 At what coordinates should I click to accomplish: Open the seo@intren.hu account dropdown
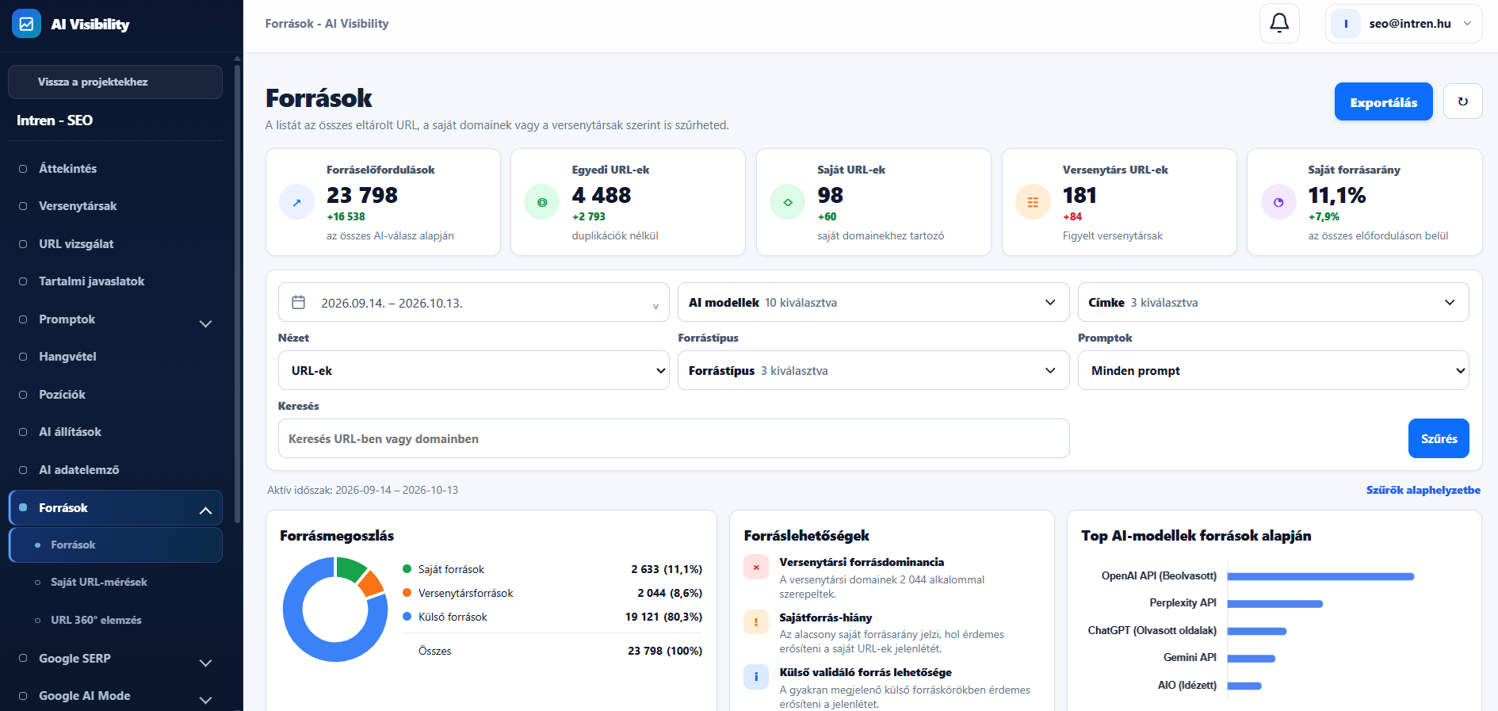pos(1404,24)
